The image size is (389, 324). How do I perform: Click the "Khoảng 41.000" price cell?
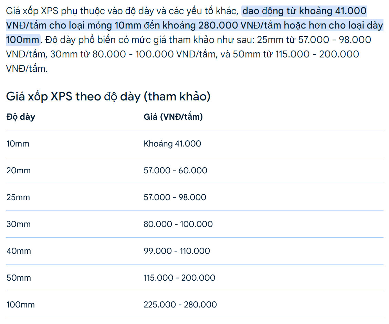click(x=172, y=144)
